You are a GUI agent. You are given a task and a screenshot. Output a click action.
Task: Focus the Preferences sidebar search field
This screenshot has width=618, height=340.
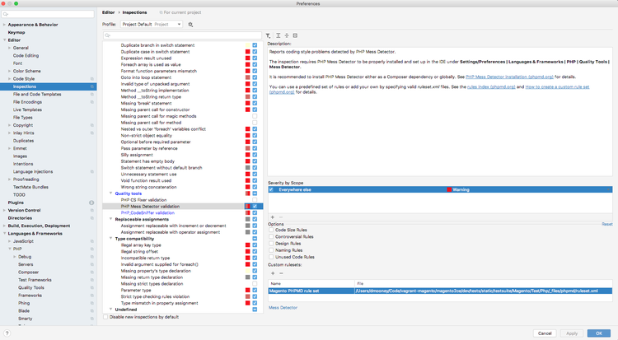click(48, 14)
